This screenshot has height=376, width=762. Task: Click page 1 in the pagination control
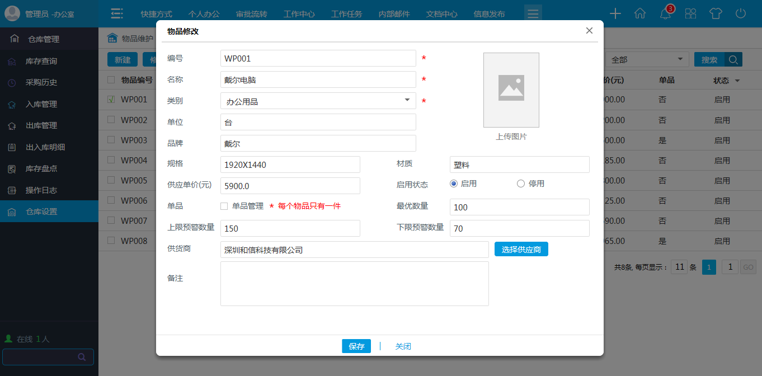click(x=709, y=267)
